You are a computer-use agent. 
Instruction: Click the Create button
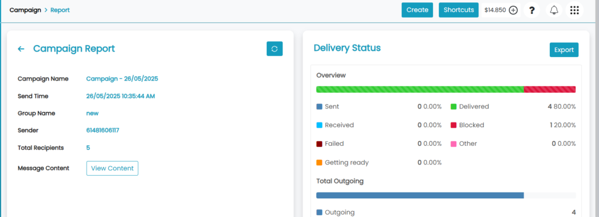[417, 10]
